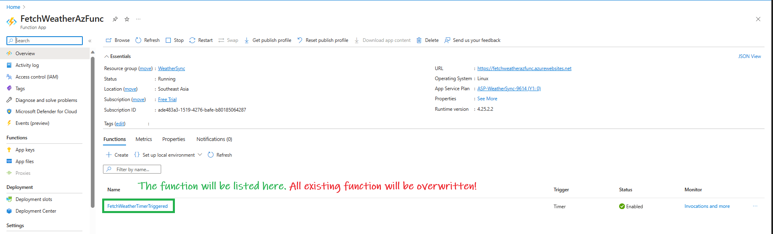Collapse the Essentials section

click(x=107, y=56)
